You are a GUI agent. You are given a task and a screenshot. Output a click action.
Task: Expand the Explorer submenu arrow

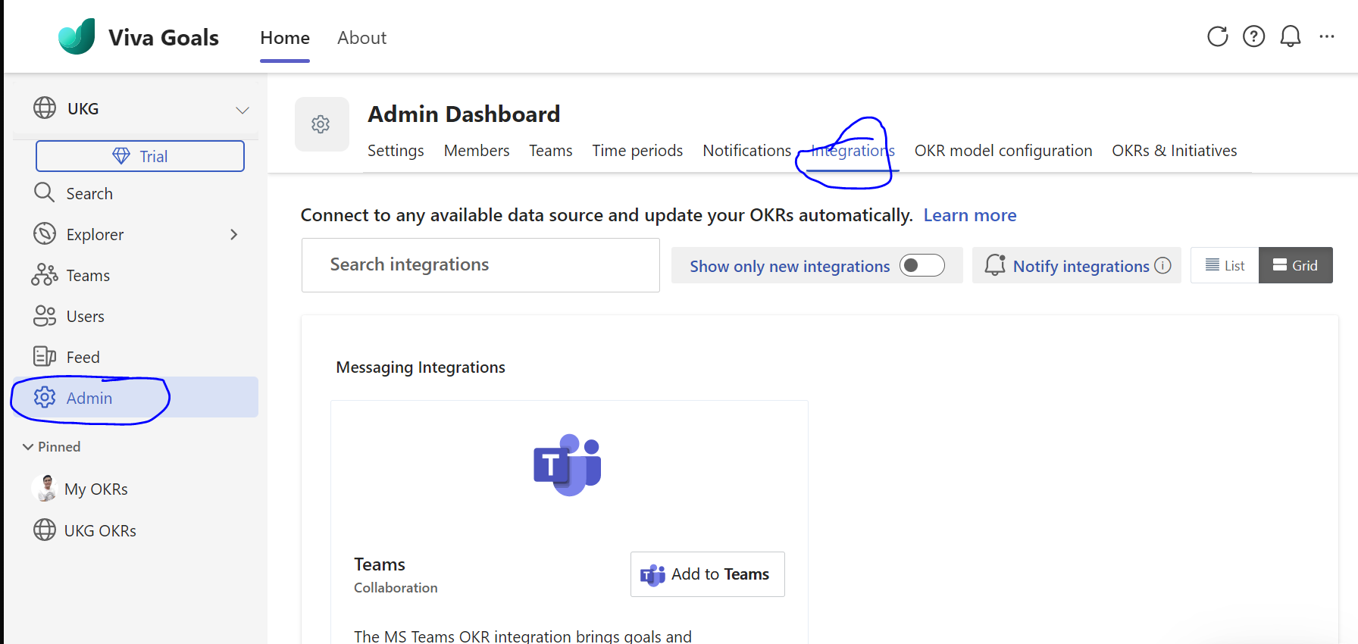234,234
